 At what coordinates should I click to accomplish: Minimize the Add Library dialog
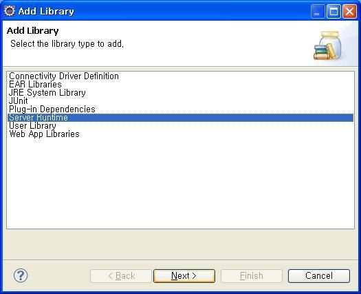[x=318, y=11]
